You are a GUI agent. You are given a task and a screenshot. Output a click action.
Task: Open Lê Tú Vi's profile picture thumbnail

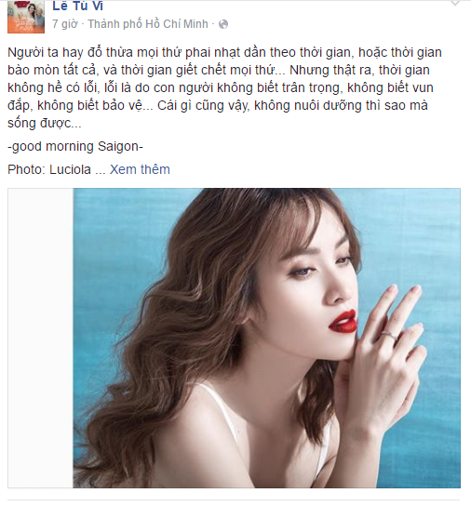pyautogui.click(x=26, y=17)
